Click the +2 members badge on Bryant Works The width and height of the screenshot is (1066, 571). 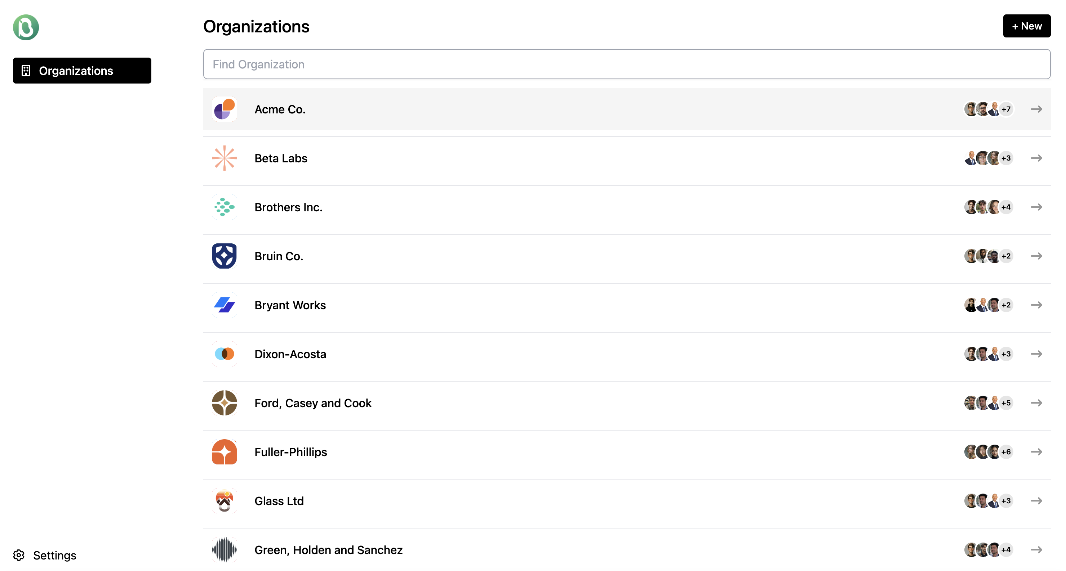click(1006, 305)
